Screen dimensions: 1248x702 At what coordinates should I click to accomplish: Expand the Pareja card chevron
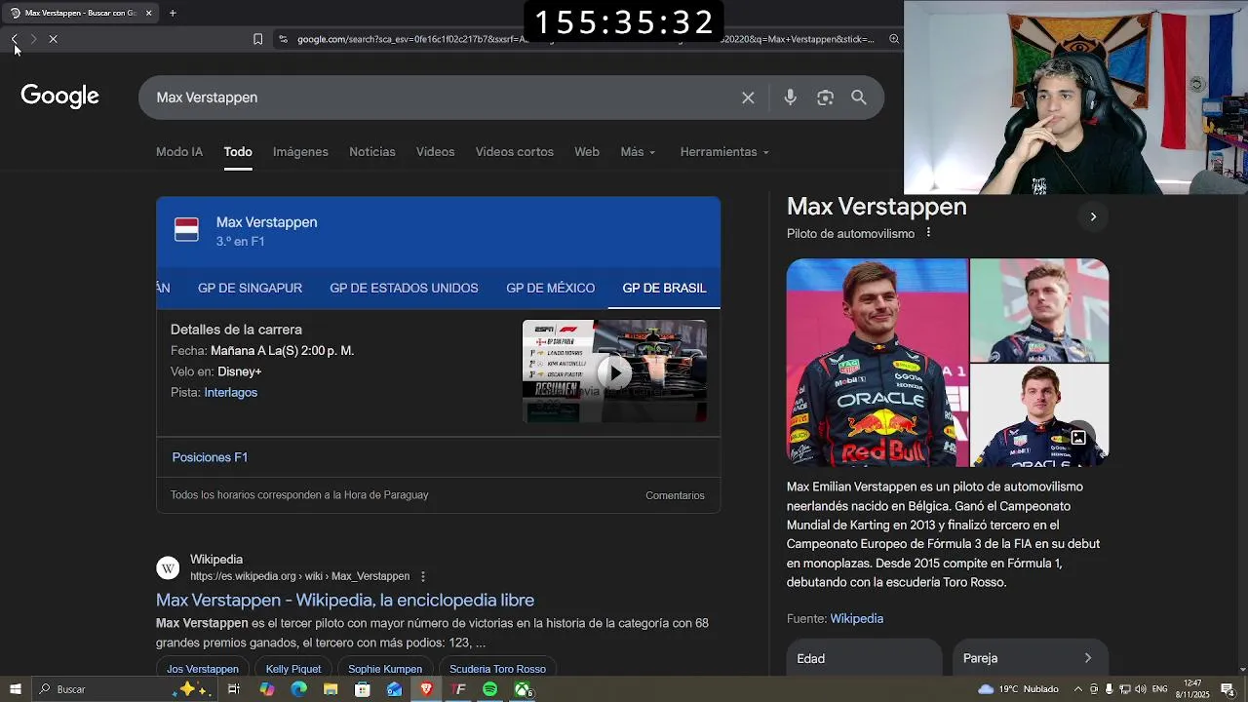pos(1088,658)
